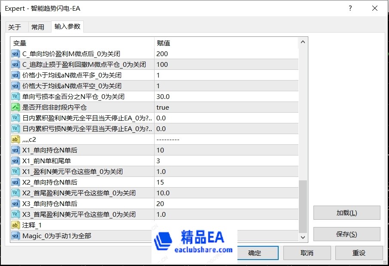Click icon beside Magic_0为手动1为全部 row
Screen dimensions: 389x266
tap(15, 236)
